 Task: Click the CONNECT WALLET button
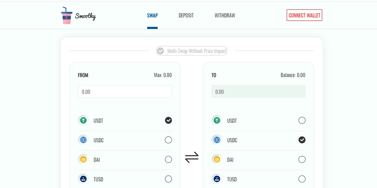coord(304,15)
